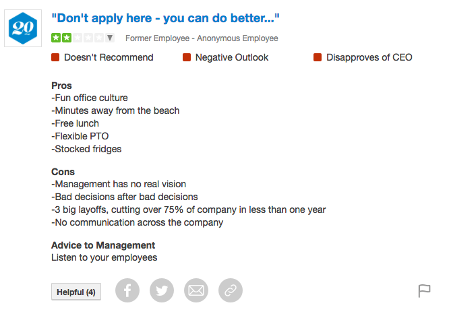Share the review by email
The width and height of the screenshot is (449, 322).
[196, 290]
